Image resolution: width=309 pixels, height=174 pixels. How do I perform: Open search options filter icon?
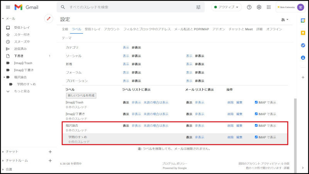[x=199, y=7]
